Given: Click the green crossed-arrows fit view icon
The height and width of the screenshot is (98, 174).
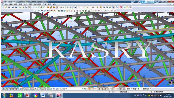Looking at the screenshot, I should pos(89,11).
